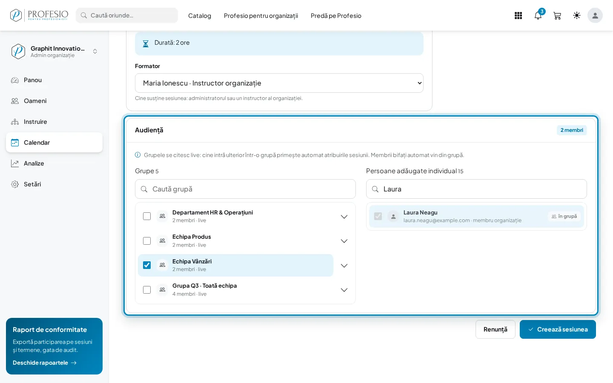The height and width of the screenshot is (383, 613).
Task: Click the info icon beside groups note
Action: [x=137, y=155]
